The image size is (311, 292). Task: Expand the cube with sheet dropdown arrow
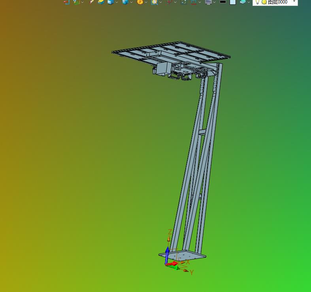point(131,2)
